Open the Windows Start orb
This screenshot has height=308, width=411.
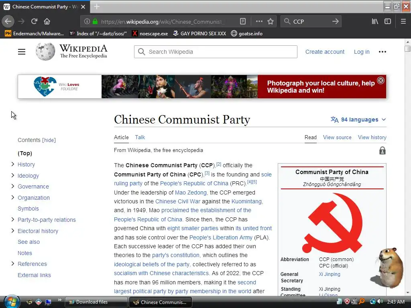coord(12,302)
